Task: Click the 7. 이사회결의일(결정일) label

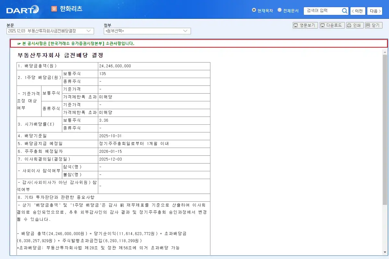Action: [44, 159]
